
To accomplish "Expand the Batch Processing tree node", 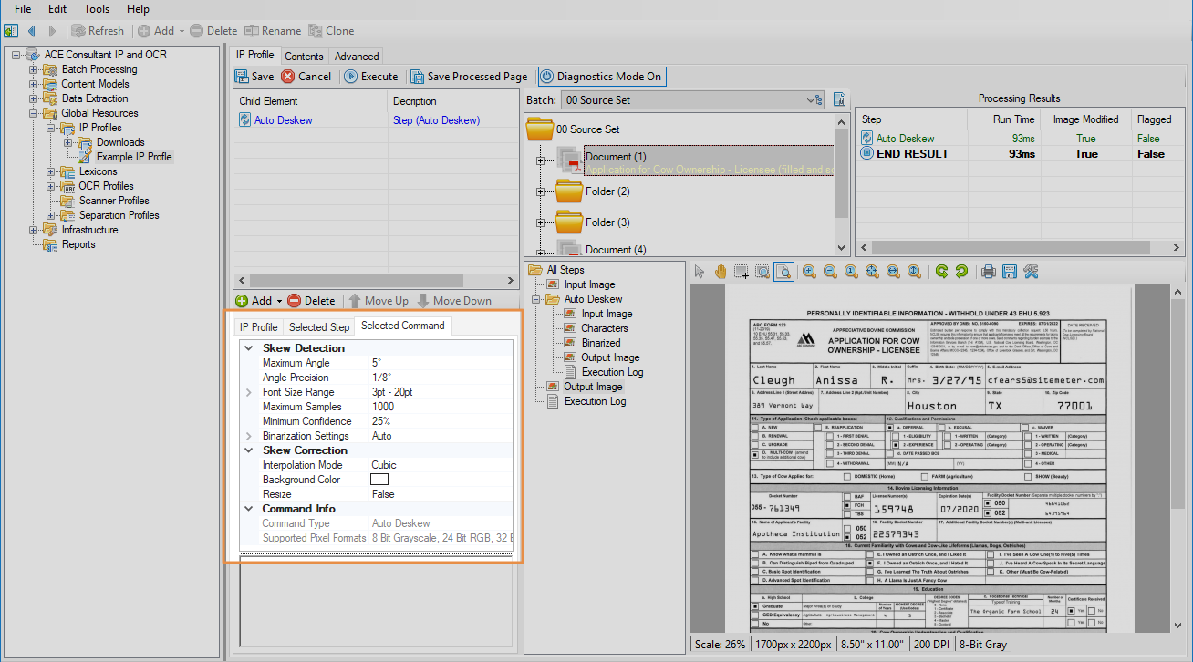I will 34,69.
